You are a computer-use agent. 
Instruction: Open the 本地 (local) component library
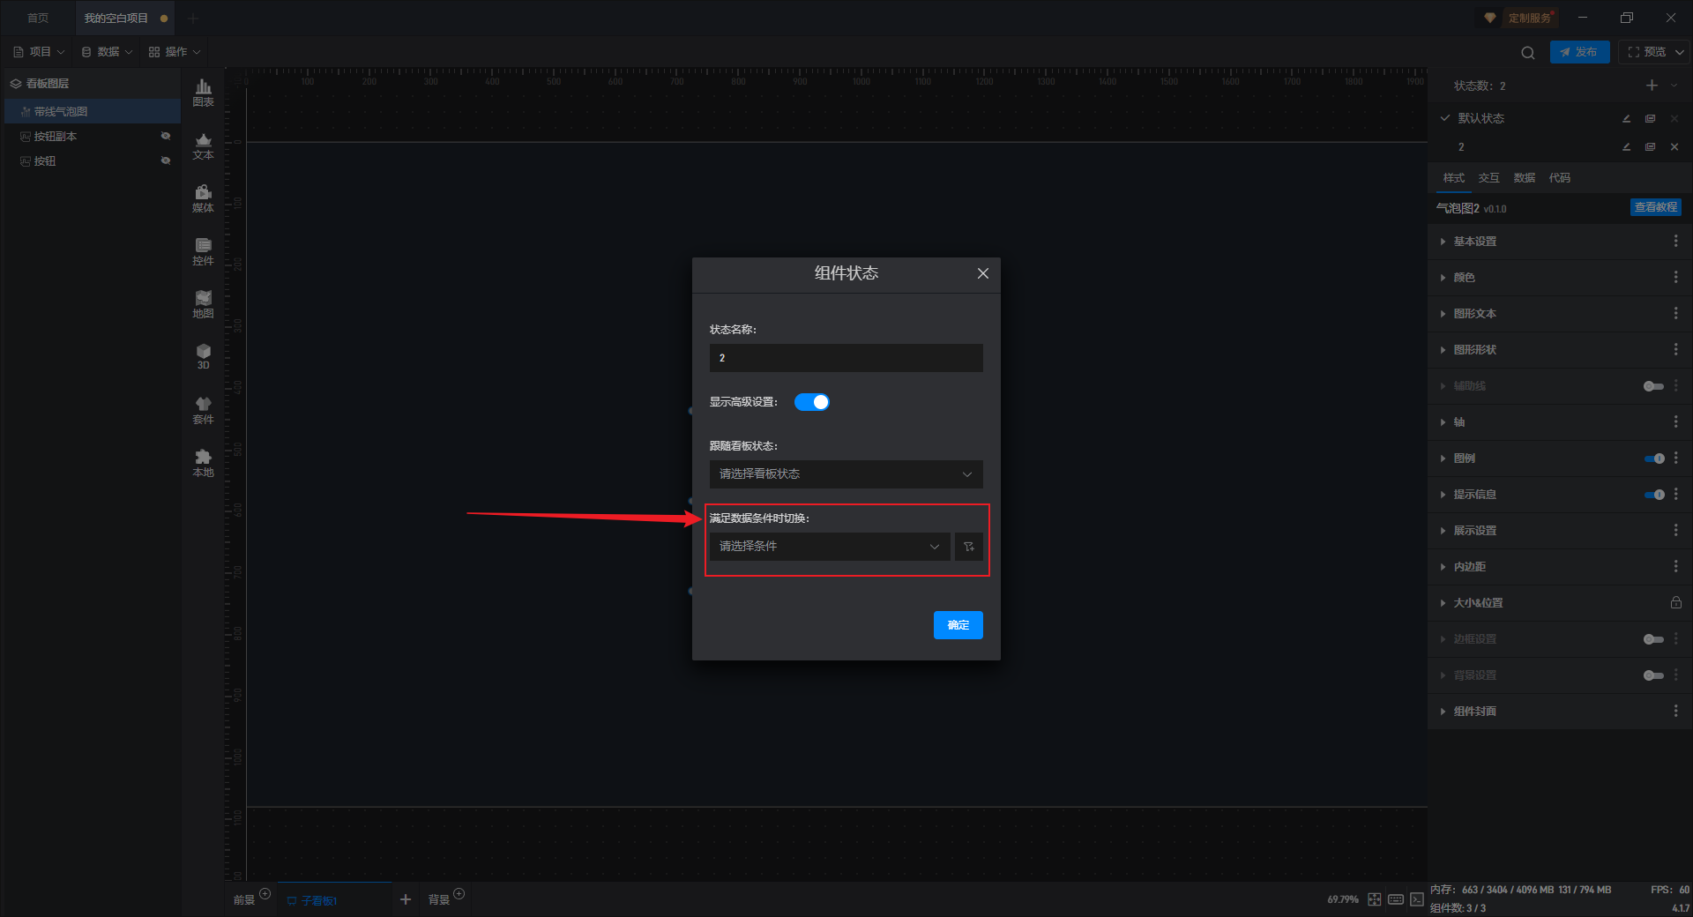pyautogui.click(x=203, y=463)
